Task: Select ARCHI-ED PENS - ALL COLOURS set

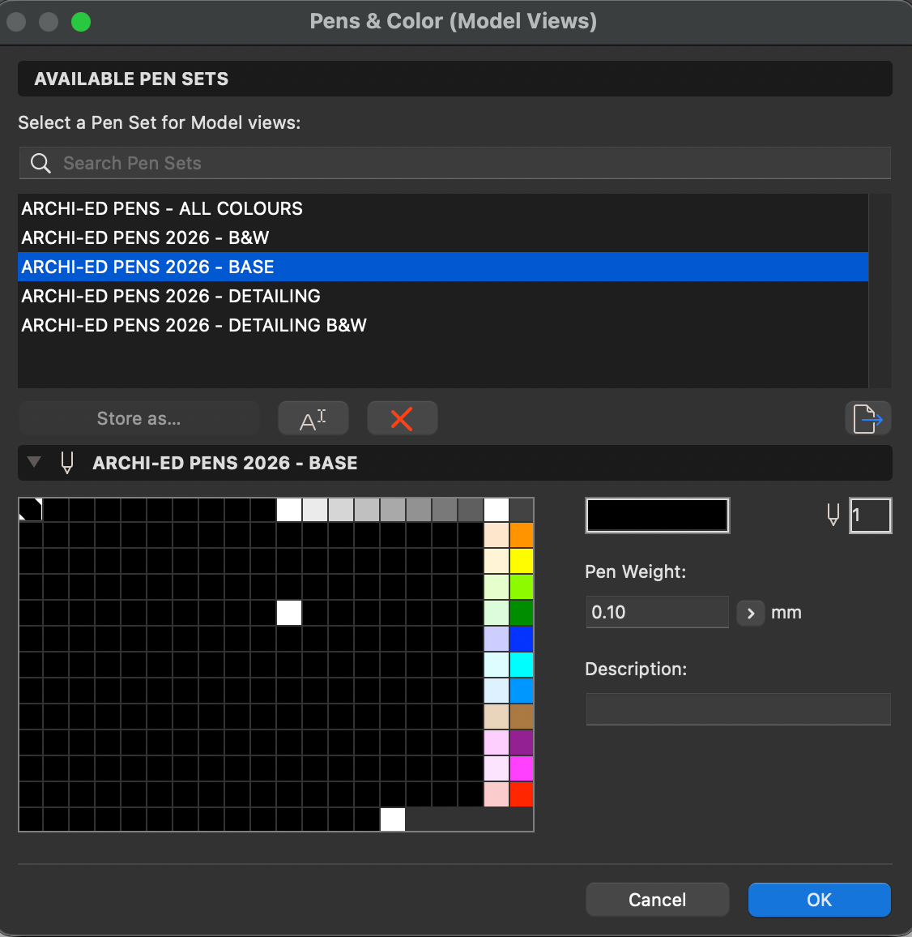Action: coord(162,208)
